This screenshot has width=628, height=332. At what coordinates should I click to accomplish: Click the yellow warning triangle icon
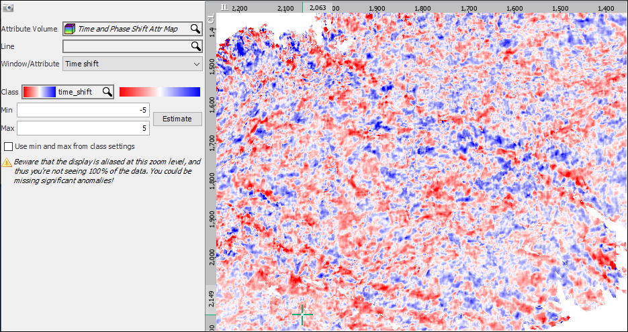[x=7, y=162]
